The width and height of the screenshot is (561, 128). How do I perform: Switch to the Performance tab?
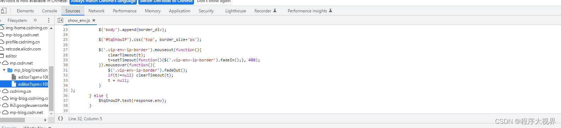tap(125, 11)
